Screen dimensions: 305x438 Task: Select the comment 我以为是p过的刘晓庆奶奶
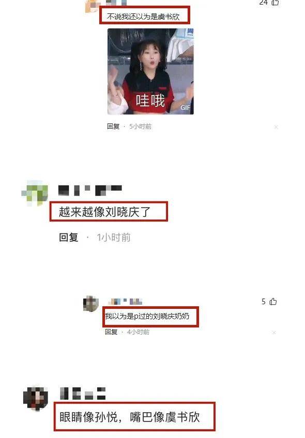pyautogui.click(x=147, y=316)
